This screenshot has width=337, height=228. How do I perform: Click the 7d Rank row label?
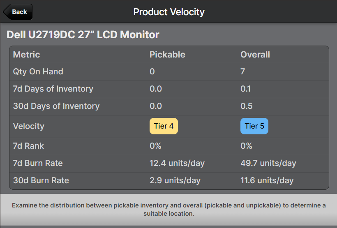tap(28, 146)
